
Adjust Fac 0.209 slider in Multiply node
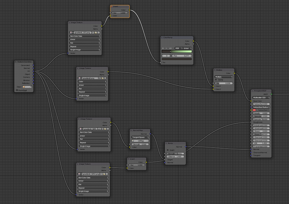pyautogui.click(x=224, y=83)
